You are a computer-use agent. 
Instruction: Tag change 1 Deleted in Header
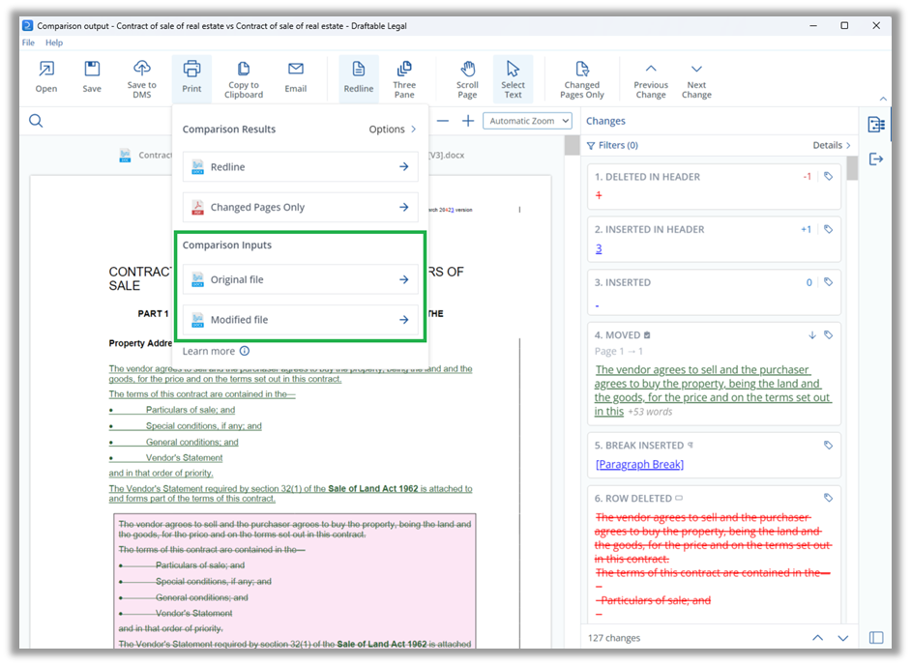[829, 176]
